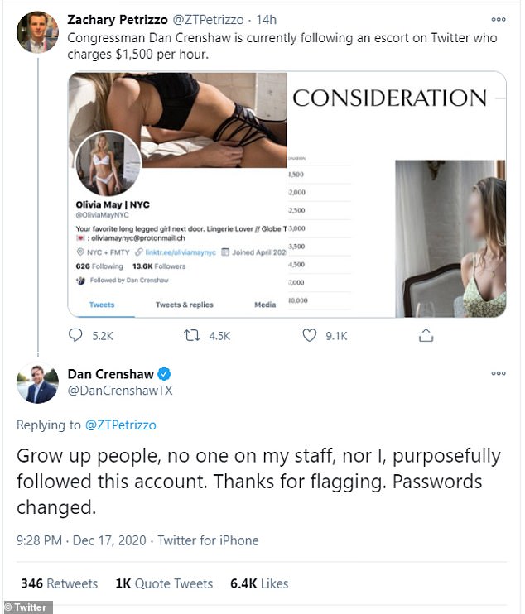Share Petrizzo's tweet via share icon
This screenshot has width=525, height=614.
coord(426,335)
